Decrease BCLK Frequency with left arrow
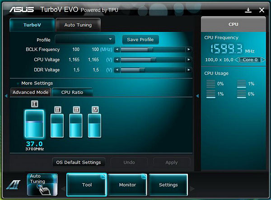271x200 pixels. [x=117, y=50]
